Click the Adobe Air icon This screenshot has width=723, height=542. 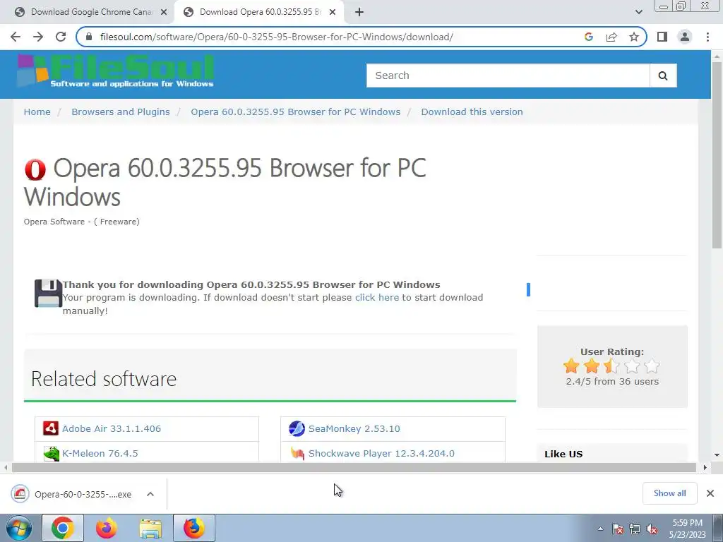pos(51,428)
